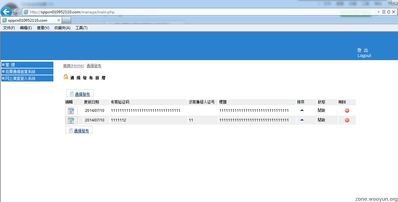
Task: Expand the 管理 sidebar section
Action: click(3, 65)
